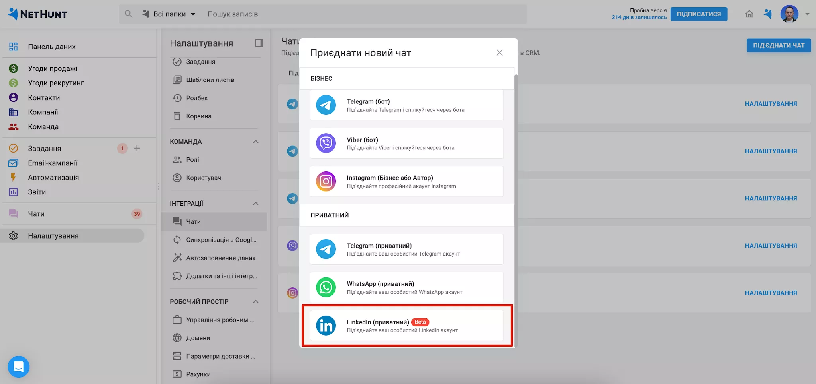Open Шаблони листів settings
The width and height of the screenshot is (816, 384).
pos(210,80)
